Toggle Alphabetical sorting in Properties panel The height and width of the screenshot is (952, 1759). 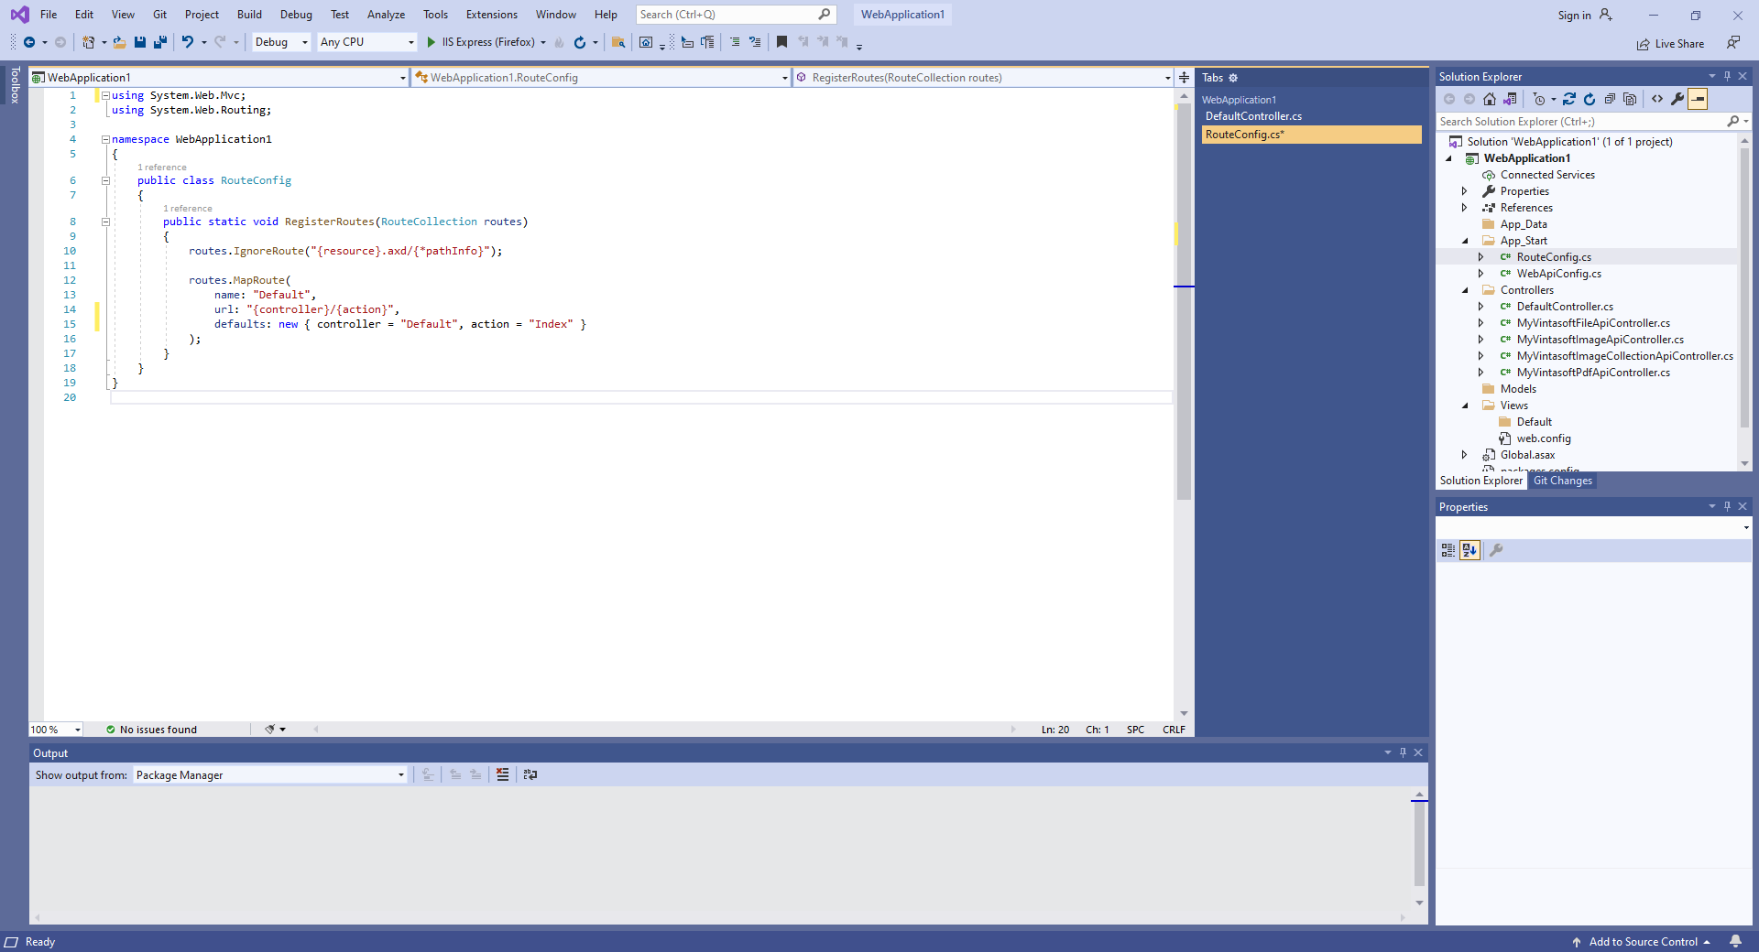pyautogui.click(x=1469, y=550)
